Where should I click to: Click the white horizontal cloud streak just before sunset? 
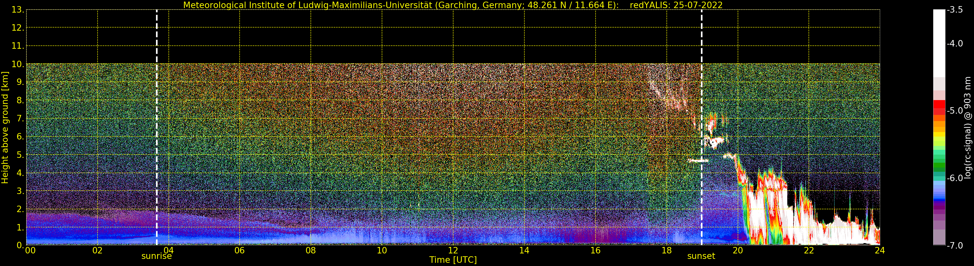pyautogui.click(x=698, y=161)
